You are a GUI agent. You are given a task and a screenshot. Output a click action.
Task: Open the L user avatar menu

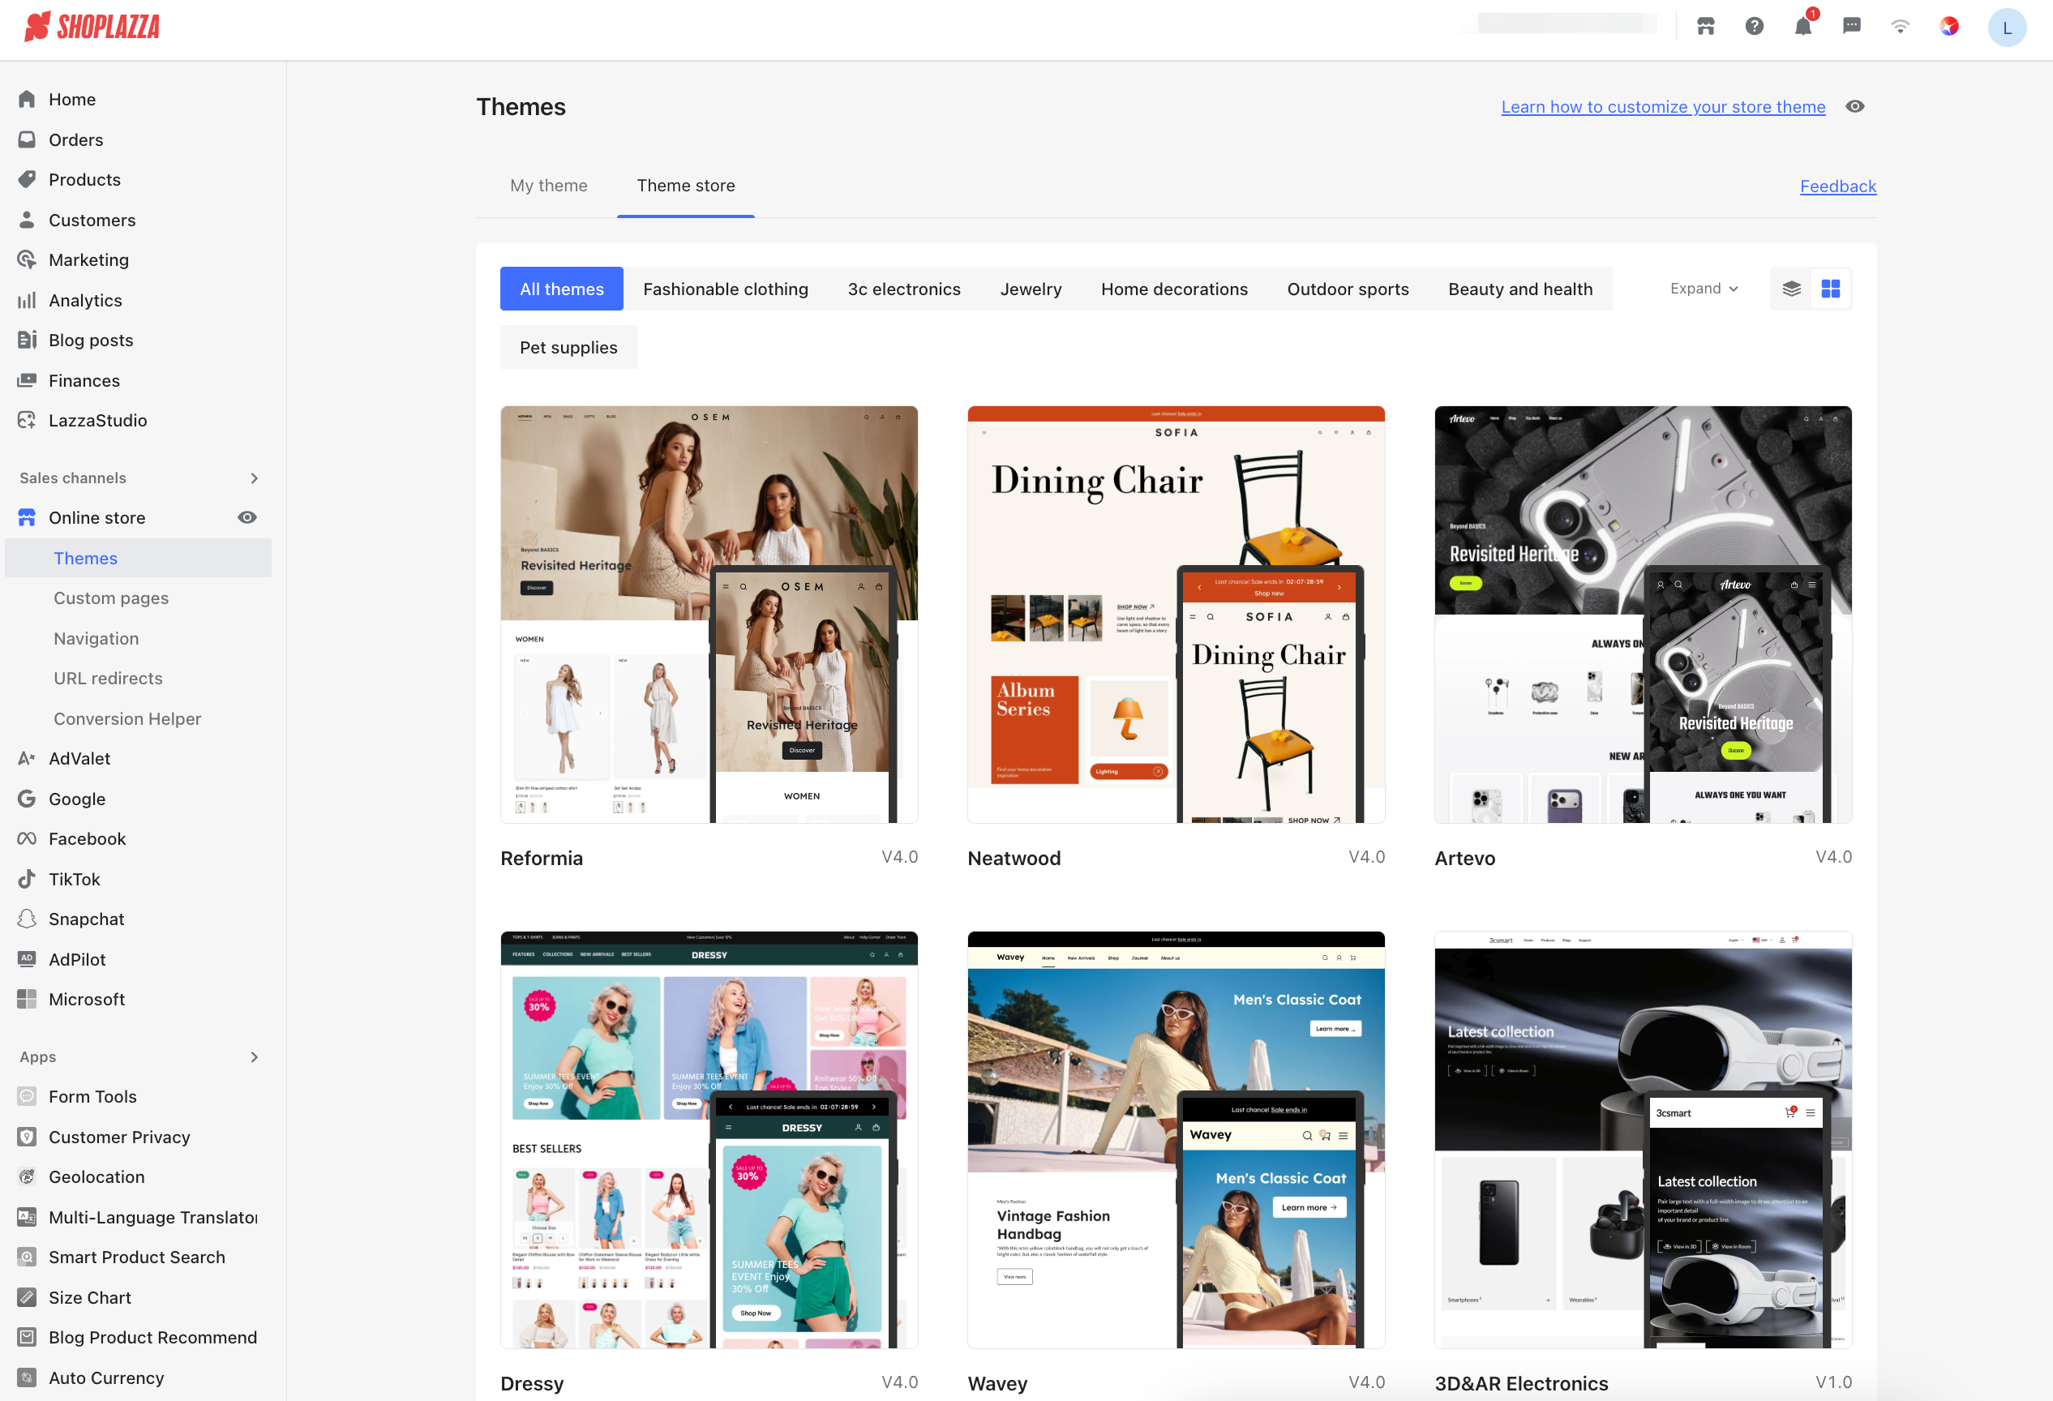(2006, 28)
